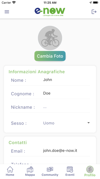This screenshot has width=100, height=179.
Task: Tap the large cyclist profile photo
Action: [x=50, y=38]
